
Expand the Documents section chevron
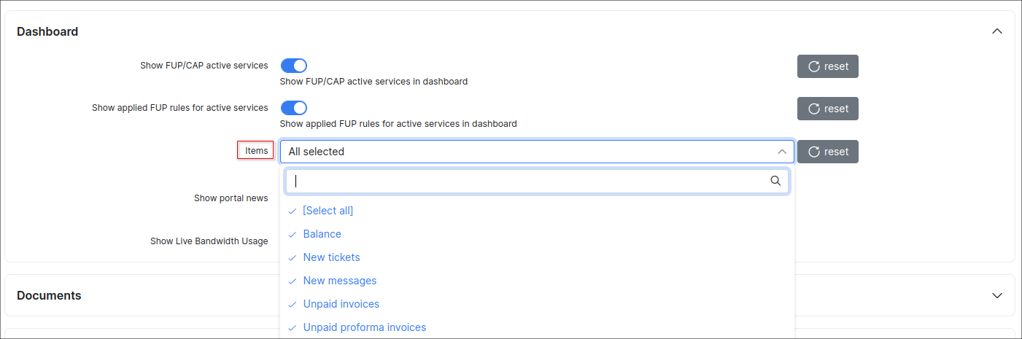tap(997, 295)
